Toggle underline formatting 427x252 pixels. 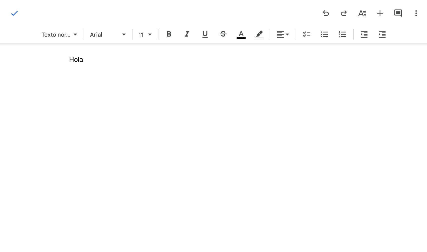pyautogui.click(x=205, y=34)
